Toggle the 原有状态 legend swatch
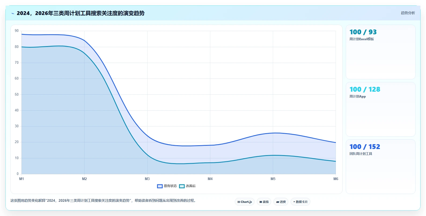Screen dimensions: 426x216 point(160,186)
